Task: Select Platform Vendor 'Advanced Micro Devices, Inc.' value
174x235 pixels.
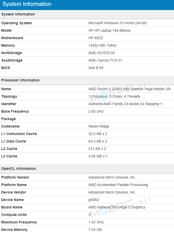Action: 112,177
